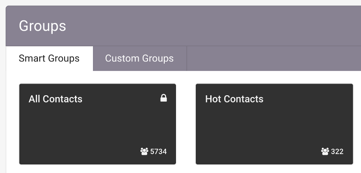
Task: Click the people icon beside 5734
Action: [x=144, y=151]
